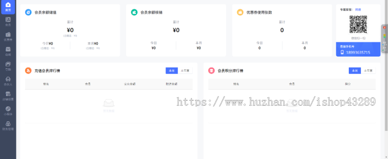This screenshot has width=388, height=159.
Task: Click 累计 0 total in 优惠券使用张数 card
Action: pyautogui.click(x=282, y=30)
